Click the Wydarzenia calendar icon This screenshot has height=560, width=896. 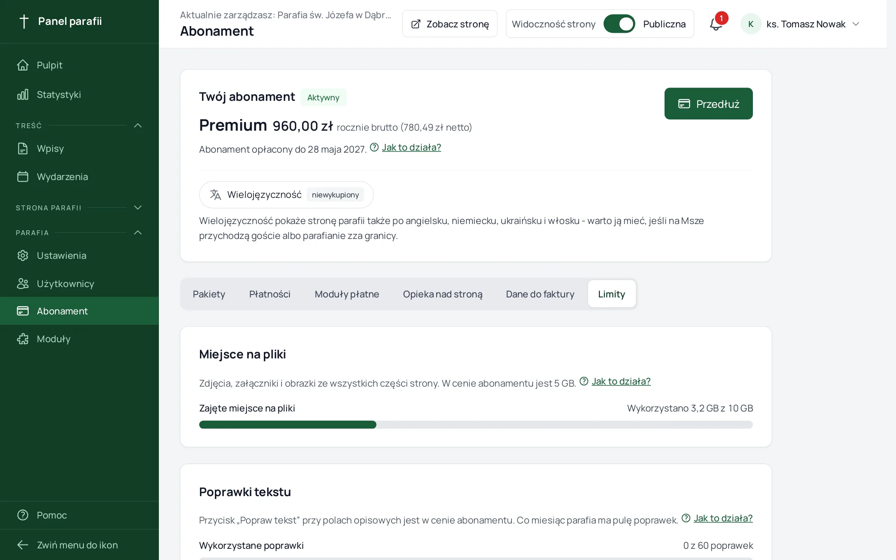pyautogui.click(x=23, y=177)
